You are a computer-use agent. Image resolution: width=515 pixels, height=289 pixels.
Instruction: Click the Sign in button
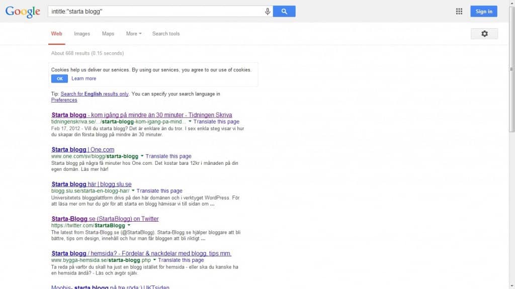[484, 12]
